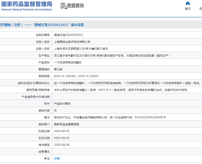The width and height of the screenshot is (202, 164).
Task: Click the bullet icon beside 注
Action: click(x=45, y=159)
